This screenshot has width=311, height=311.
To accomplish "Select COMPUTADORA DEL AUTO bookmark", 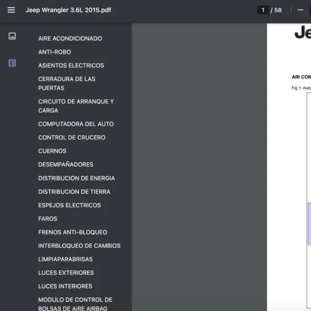I will pos(76,124).
